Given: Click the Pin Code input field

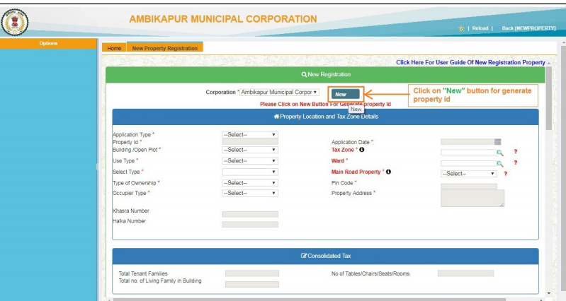Looking at the screenshot, I should pos(468,186).
